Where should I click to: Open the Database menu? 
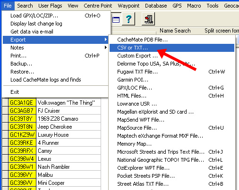tap(156, 6)
